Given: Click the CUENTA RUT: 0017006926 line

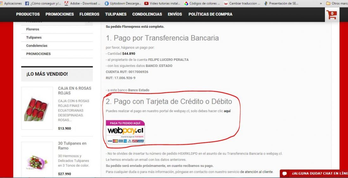Looking at the screenshot, I should 127,72.
